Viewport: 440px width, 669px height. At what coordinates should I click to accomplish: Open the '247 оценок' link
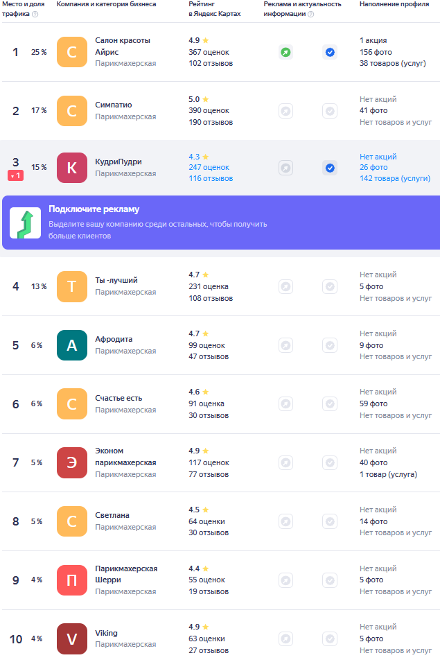coord(209,167)
